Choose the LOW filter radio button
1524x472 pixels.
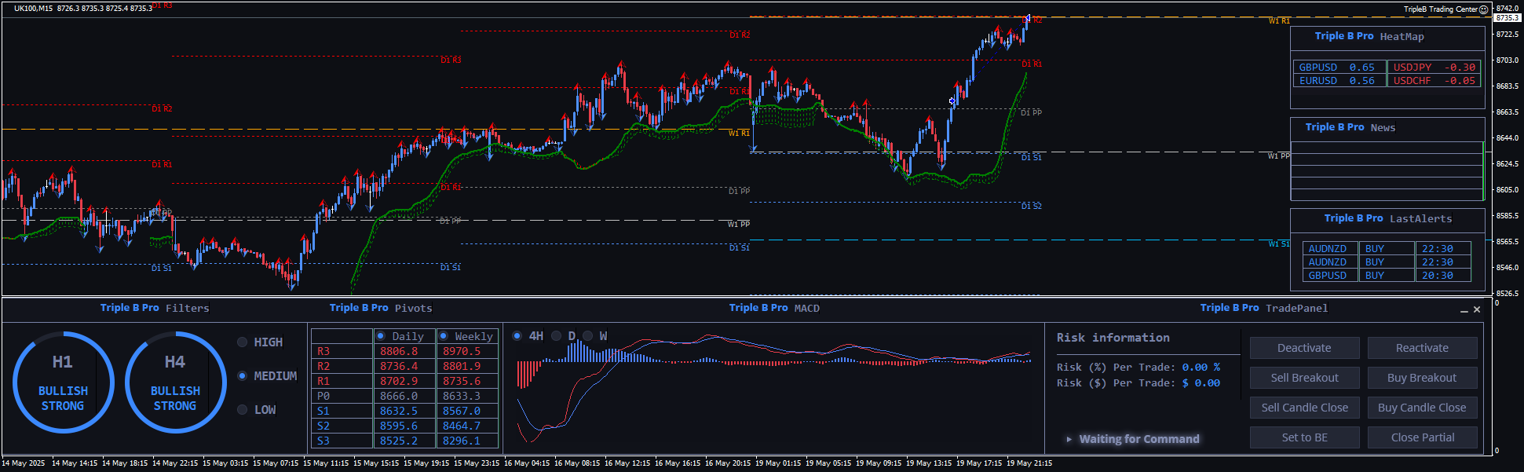(x=243, y=410)
